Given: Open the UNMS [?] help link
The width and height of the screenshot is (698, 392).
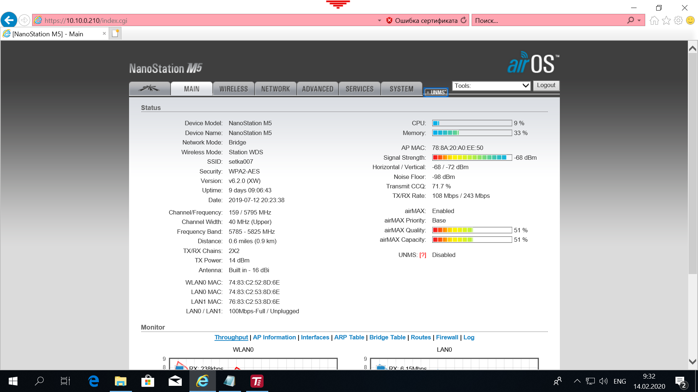Looking at the screenshot, I should 422,255.
